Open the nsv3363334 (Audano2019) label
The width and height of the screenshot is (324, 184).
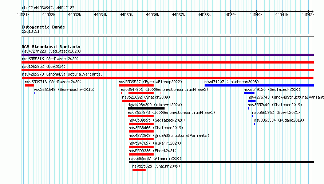(x=279, y=120)
